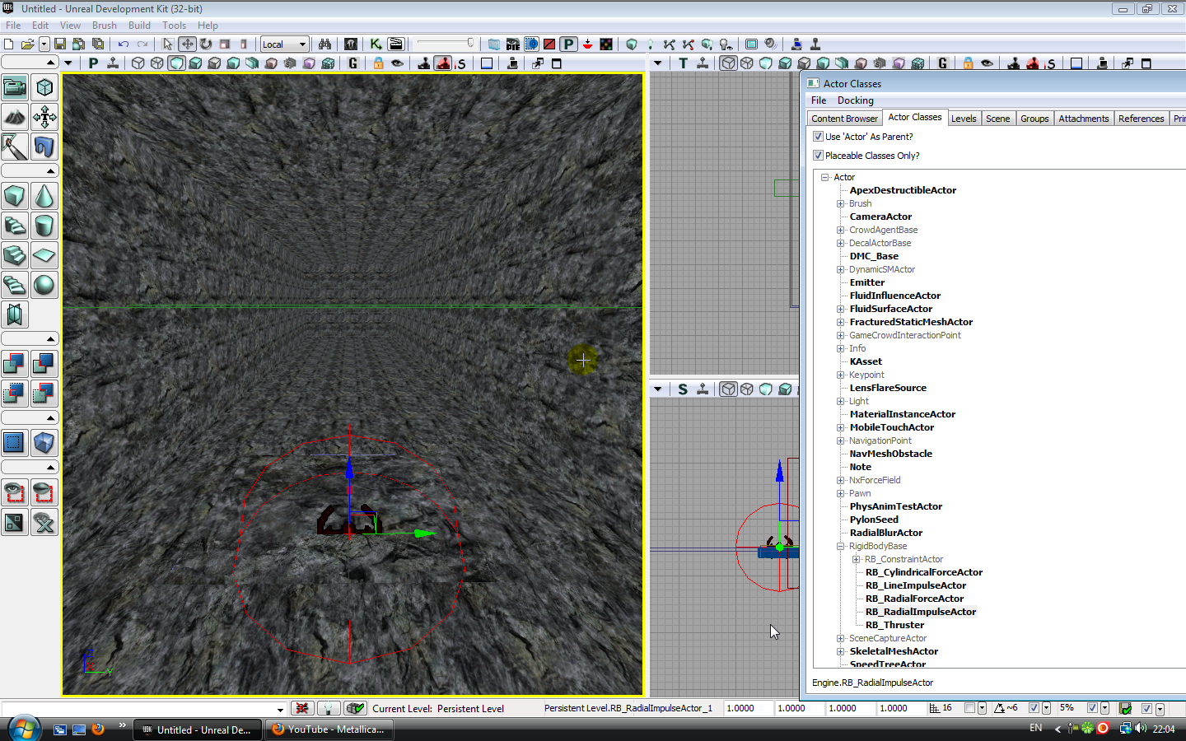
Task: Open the Build menu
Action: 139,26
